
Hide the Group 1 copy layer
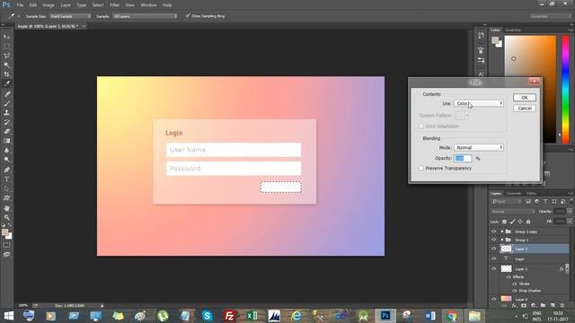[493, 231]
